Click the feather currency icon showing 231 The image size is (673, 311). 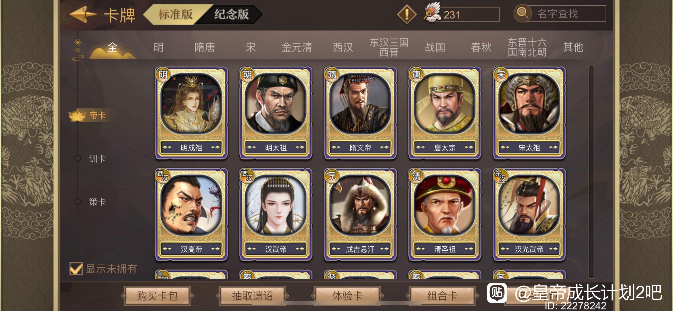tap(432, 13)
